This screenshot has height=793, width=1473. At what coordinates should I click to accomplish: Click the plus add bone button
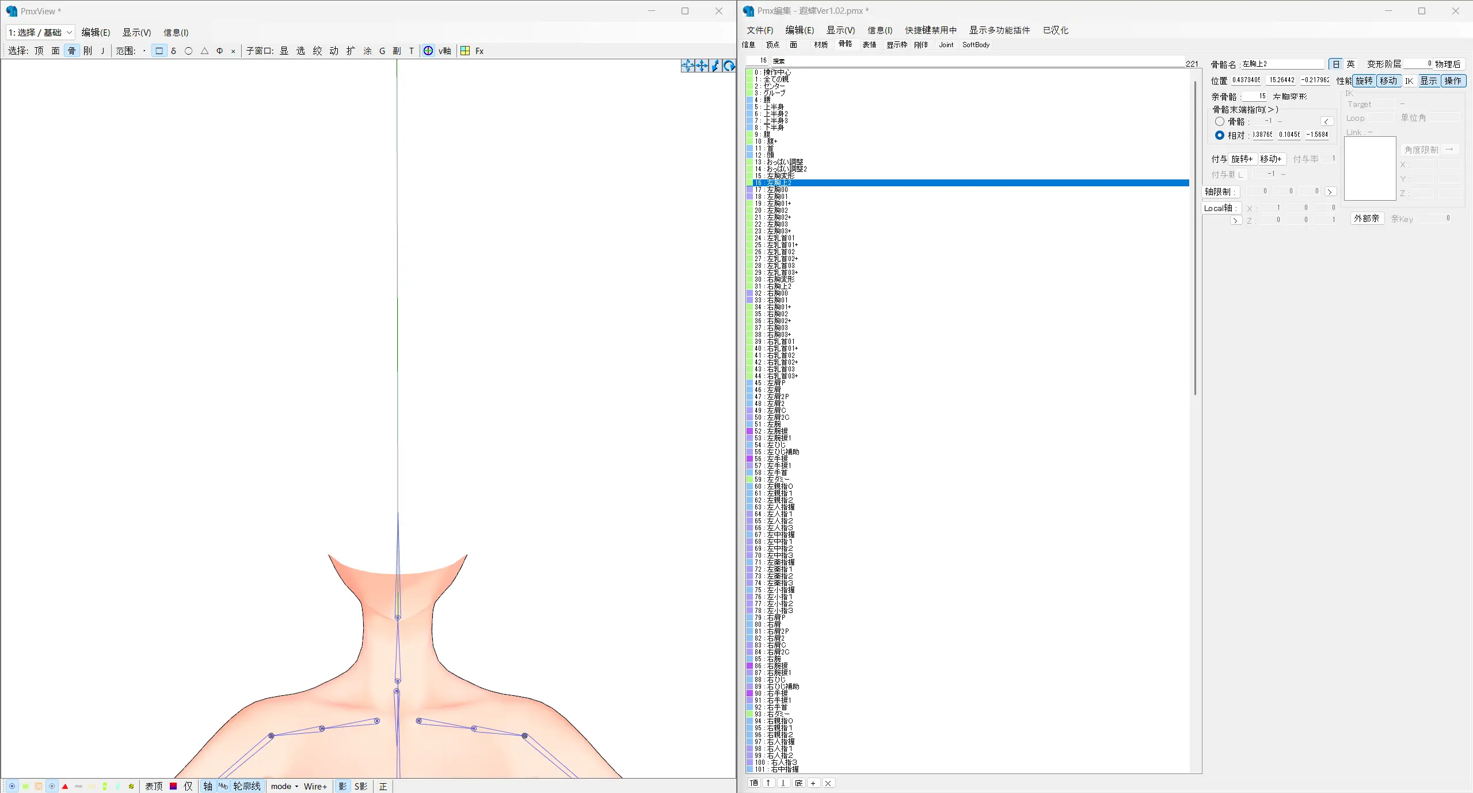pos(813,783)
